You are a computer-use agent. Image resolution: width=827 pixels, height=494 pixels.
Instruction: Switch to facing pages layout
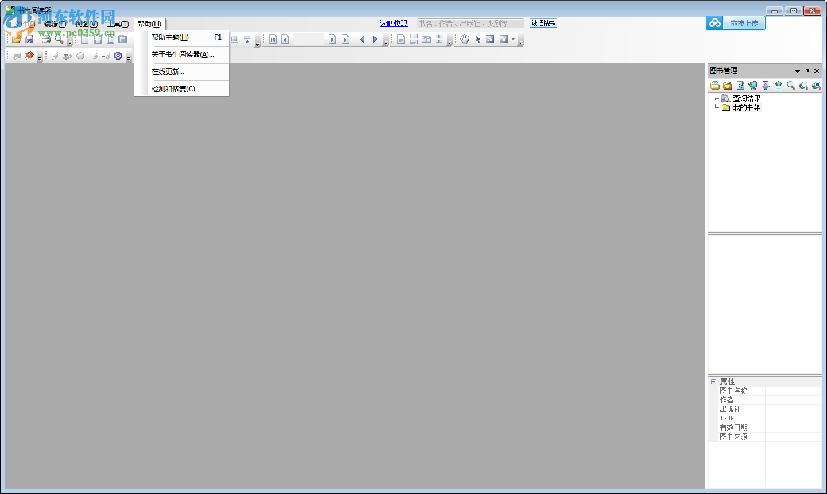pos(426,39)
